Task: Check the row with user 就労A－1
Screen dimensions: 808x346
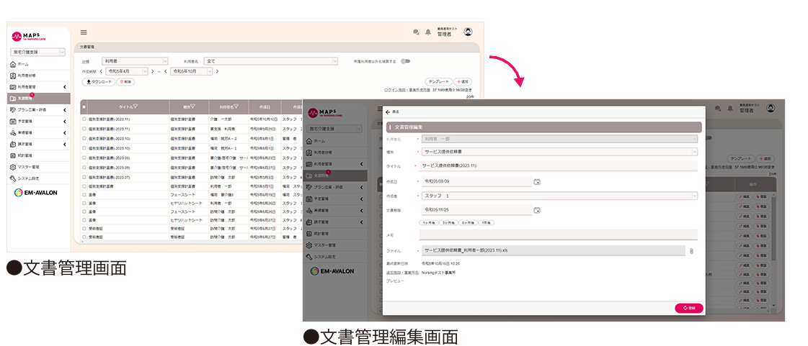Action: pyautogui.click(x=84, y=148)
